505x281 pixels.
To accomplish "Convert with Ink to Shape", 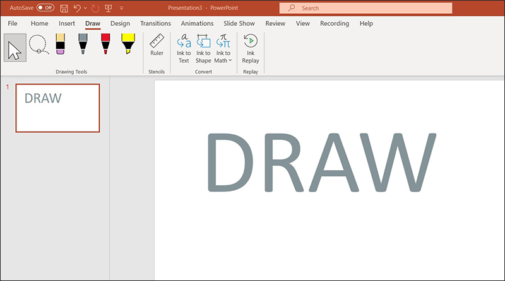I will click(x=203, y=49).
